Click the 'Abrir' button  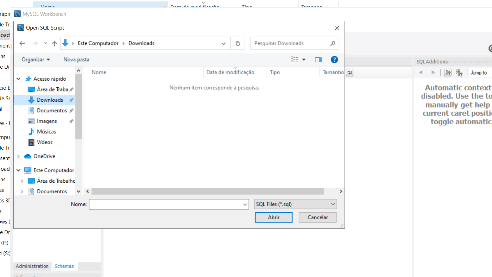coord(274,218)
